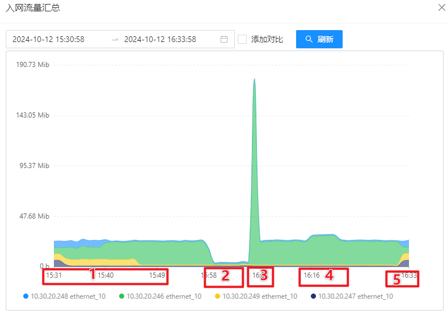
Task: Toggle the 10.30.20.247 ethernet_10 legend series
Action: coord(355,296)
